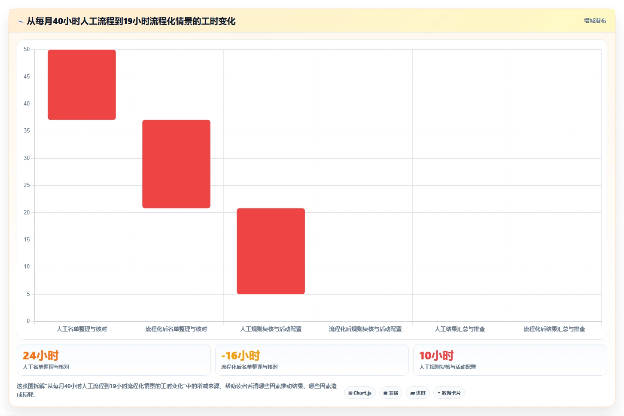The height and width of the screenshot is (416, 624).
Task: Click the 增减瀑布 label in the header
Action: click(595, 21)
